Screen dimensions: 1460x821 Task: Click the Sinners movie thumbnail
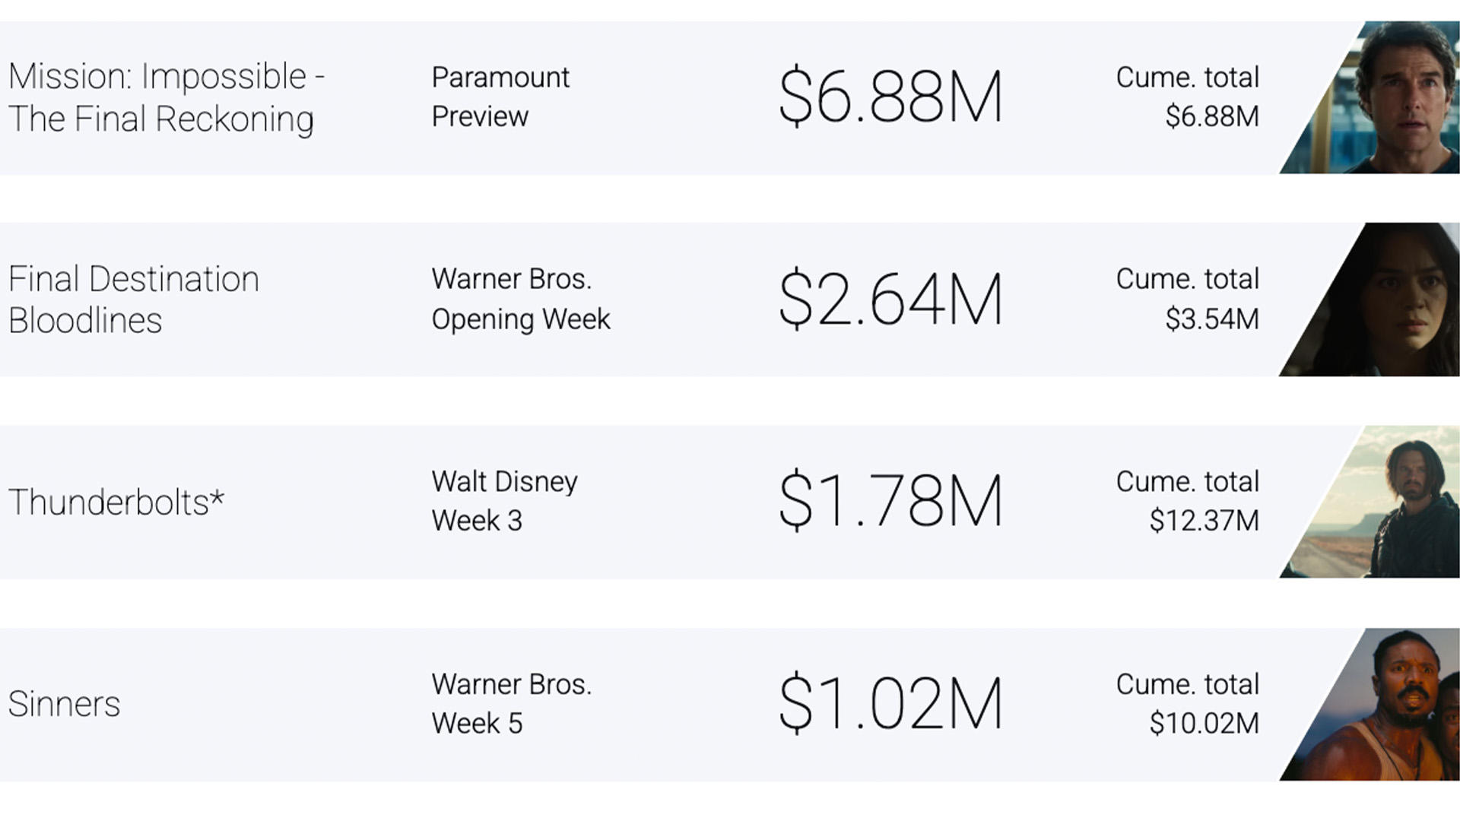tap(1370, 705)
